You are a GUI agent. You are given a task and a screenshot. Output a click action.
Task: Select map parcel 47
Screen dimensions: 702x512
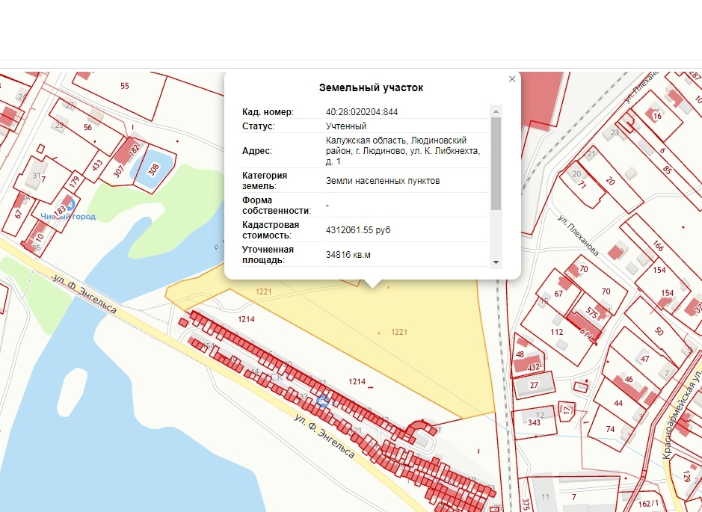[x=644, y=359]
